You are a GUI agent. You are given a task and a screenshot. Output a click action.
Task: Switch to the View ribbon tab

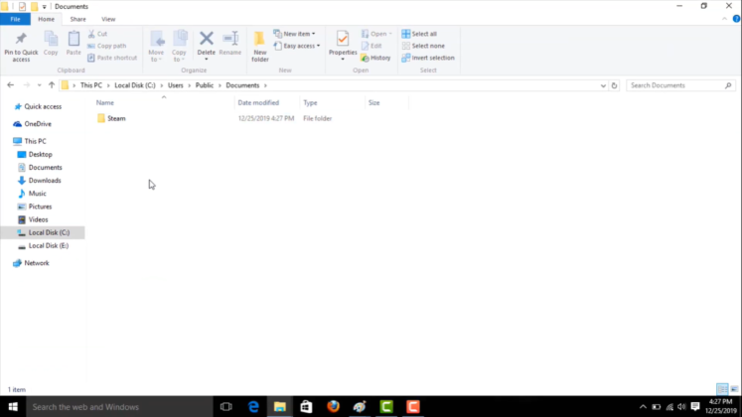coord(108,19)
